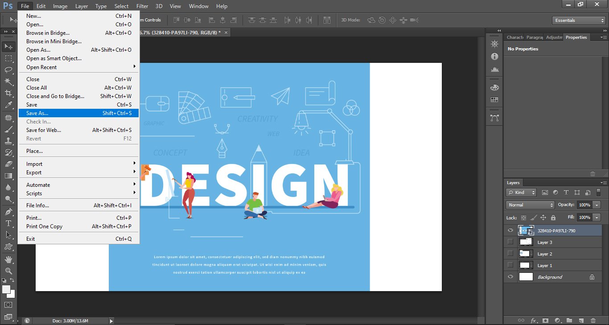Show Layer 3 by enabling its eye toggle

pos(510,242)
